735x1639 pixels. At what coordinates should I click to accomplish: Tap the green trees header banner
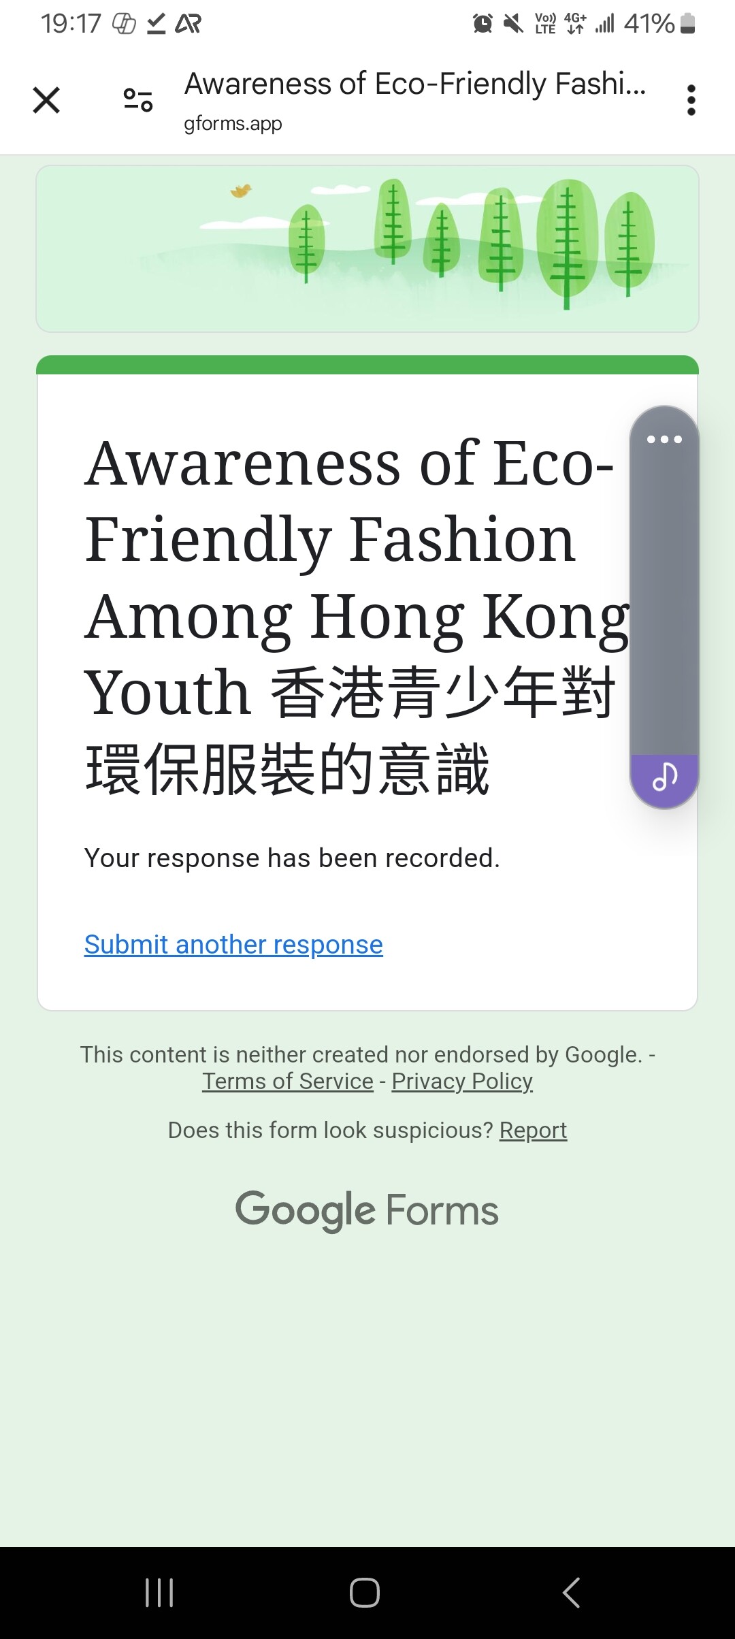[x=367, y=249]
